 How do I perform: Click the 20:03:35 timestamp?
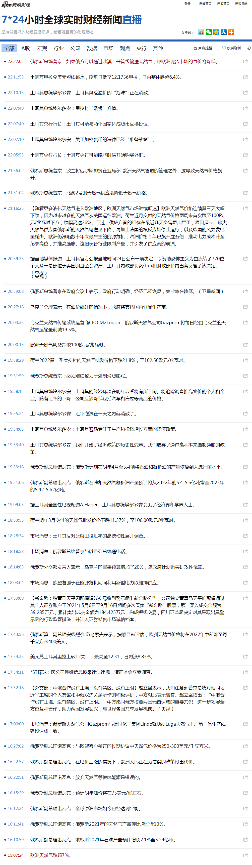pos(16,322)
